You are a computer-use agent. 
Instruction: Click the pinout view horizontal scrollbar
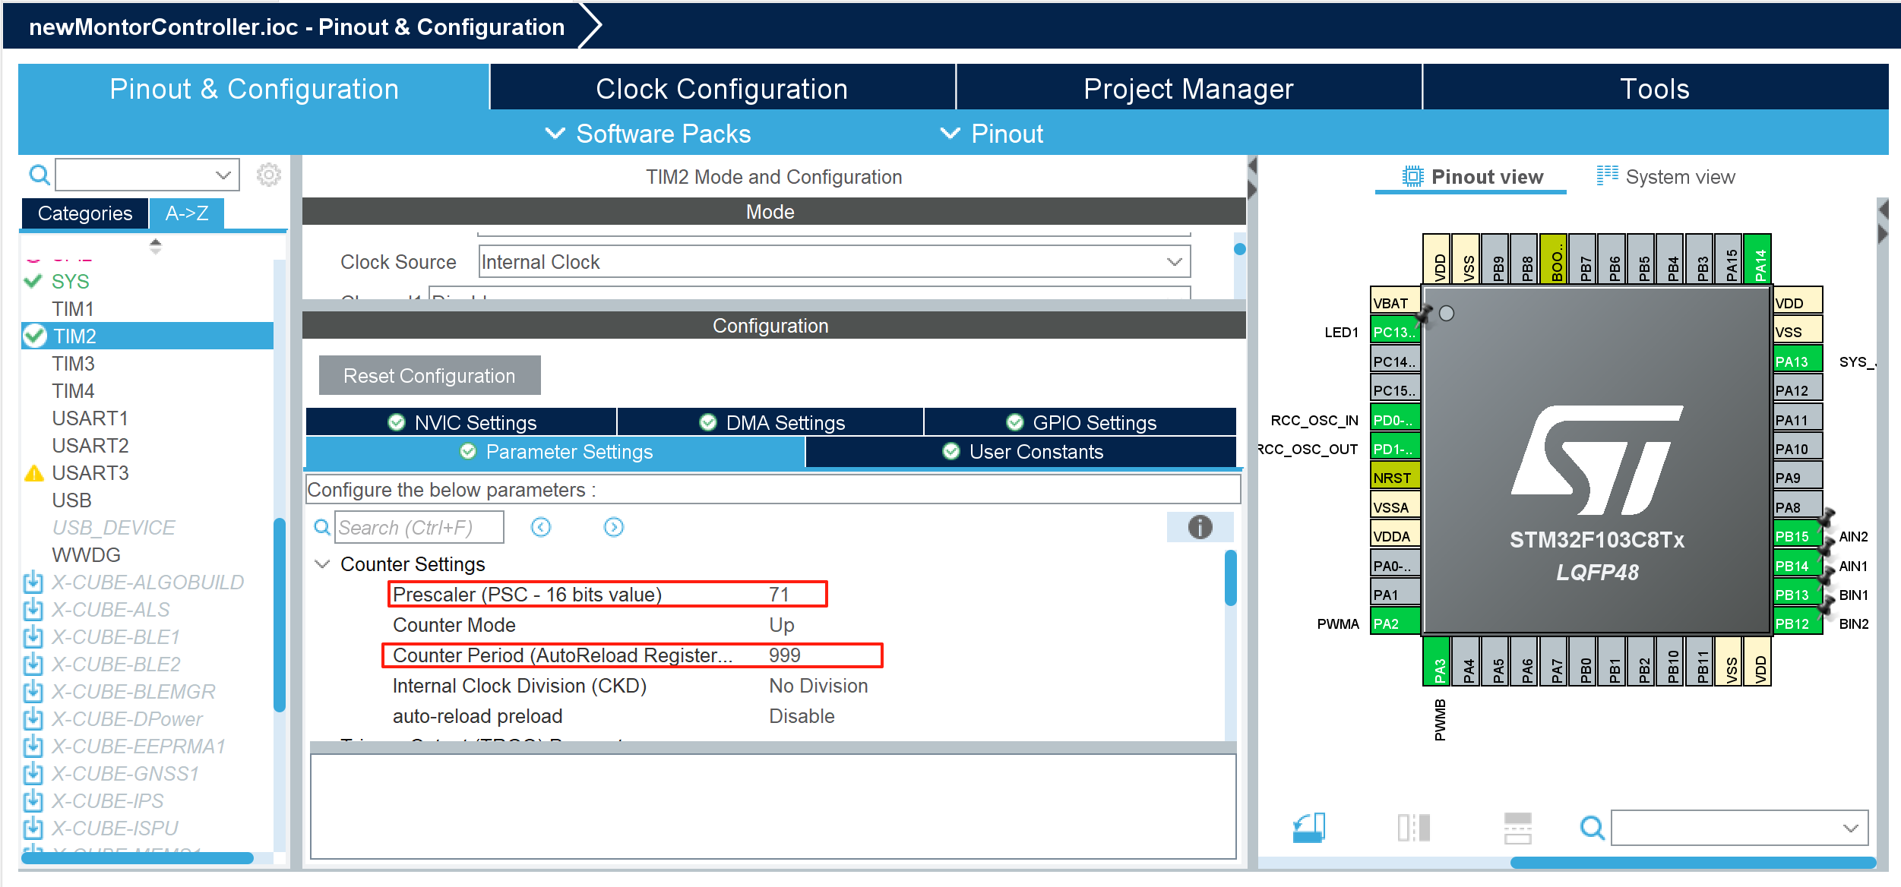click(1692, 862)
